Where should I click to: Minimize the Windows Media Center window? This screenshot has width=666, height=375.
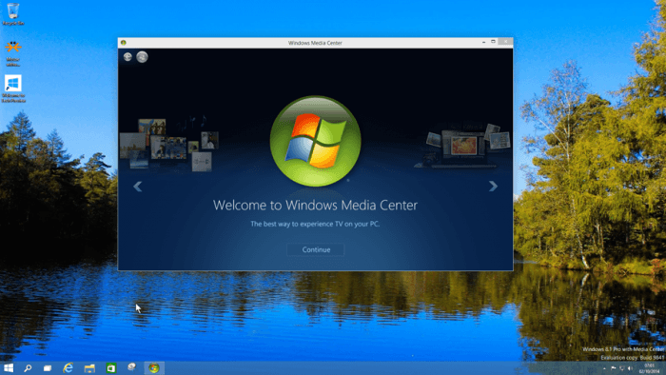pos(483,42)
